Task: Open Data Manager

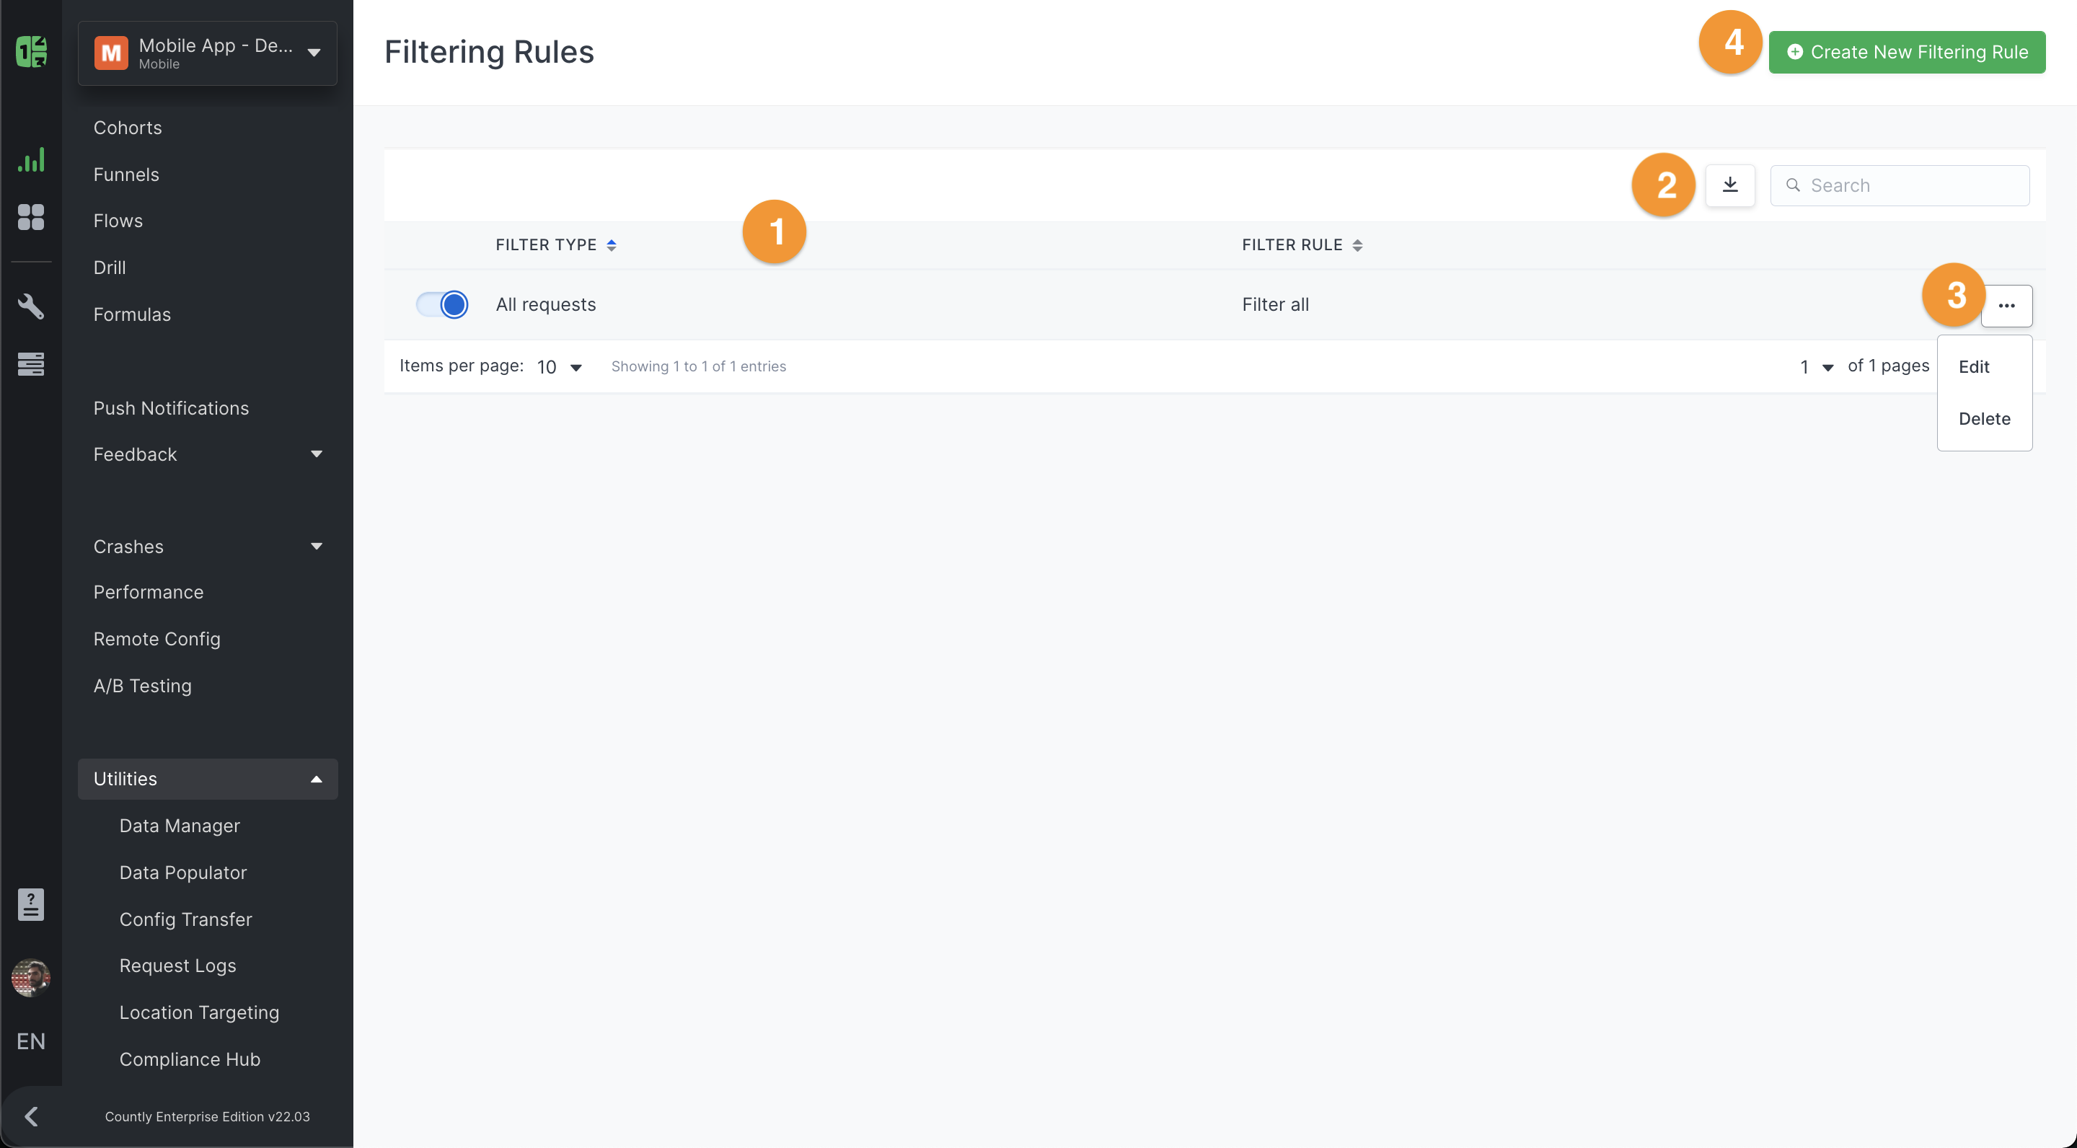Action: [x=180, y=826]
